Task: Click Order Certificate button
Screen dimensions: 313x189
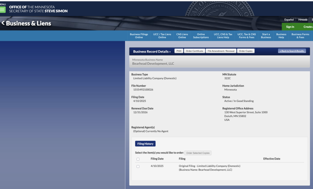Action: pos(194,51)
